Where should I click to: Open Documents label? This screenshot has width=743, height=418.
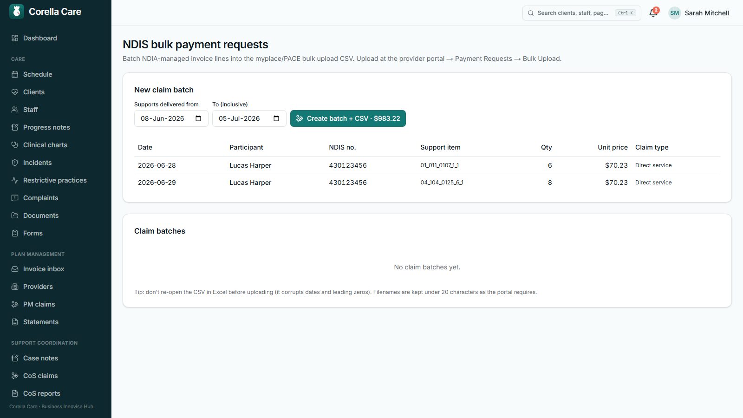(x=41, y=216)
